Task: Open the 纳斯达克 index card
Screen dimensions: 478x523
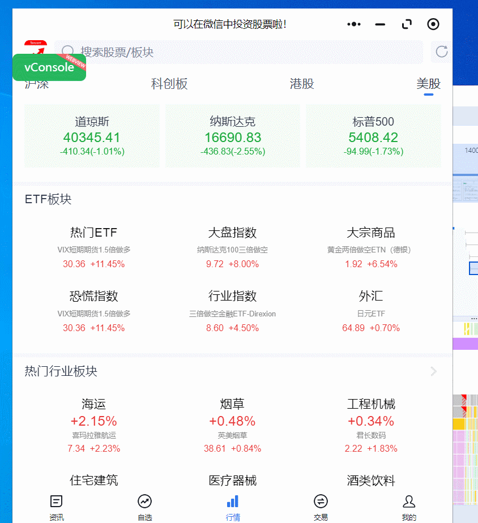Action: 233,136
